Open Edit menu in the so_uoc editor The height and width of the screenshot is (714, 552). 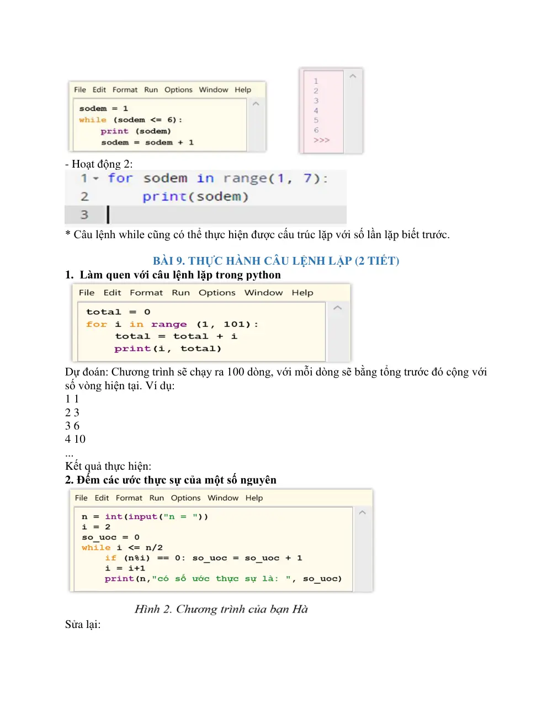tap(102, 498)
